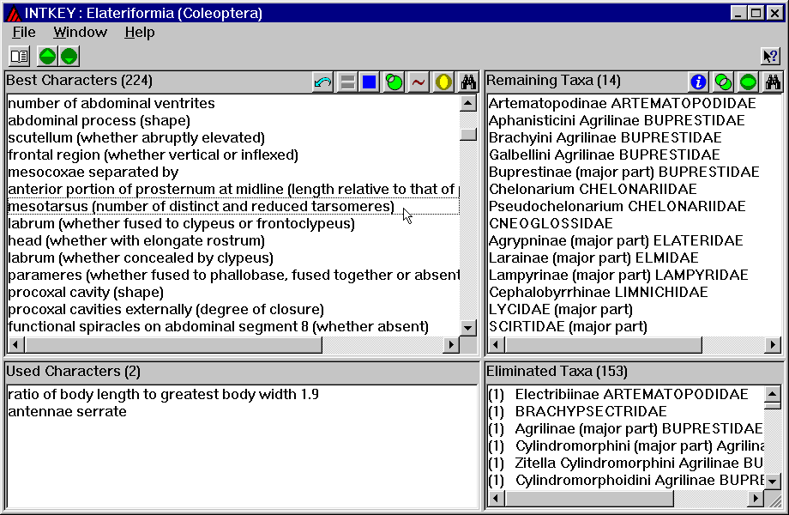Open the Help menu

[140, 33]
